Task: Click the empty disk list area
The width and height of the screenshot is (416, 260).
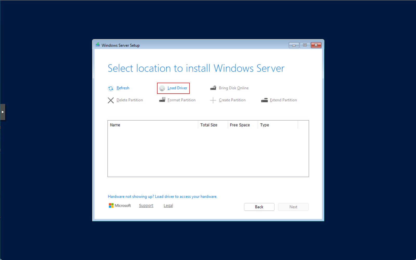Action: tap(208, 153)
